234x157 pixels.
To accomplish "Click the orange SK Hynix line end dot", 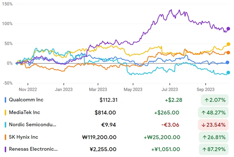I will pyautogui.click(x=229, y=53).
